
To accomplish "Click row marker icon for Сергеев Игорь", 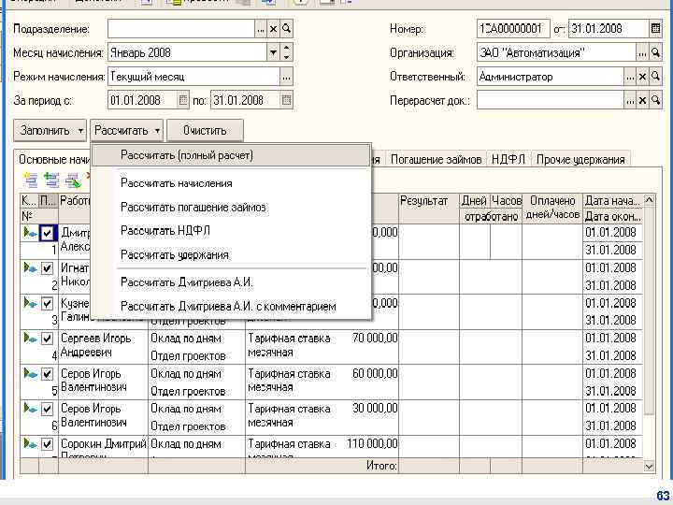I will [x=30, y=338].
